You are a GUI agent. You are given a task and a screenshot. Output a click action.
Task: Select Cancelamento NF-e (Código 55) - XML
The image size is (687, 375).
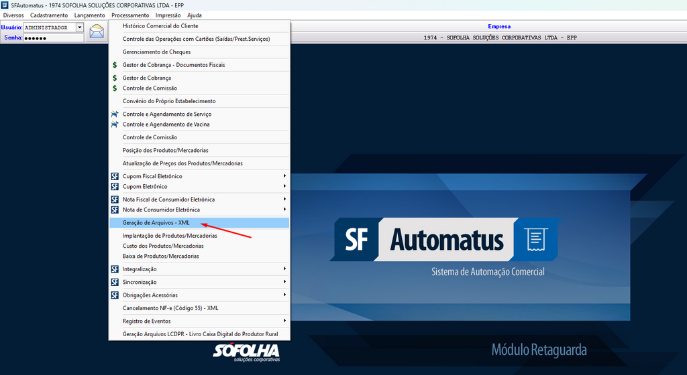click(x=170, y=308)
